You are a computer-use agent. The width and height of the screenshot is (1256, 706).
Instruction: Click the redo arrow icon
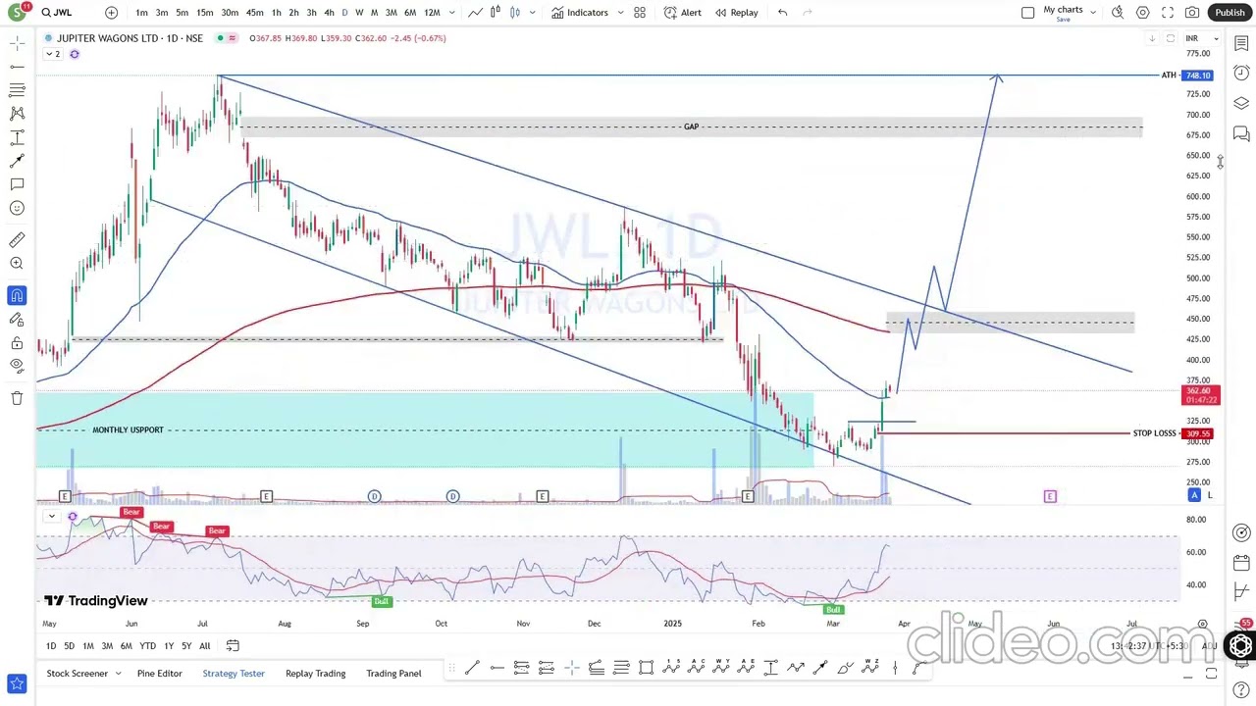pyautogui.click(x=808, y=13)
